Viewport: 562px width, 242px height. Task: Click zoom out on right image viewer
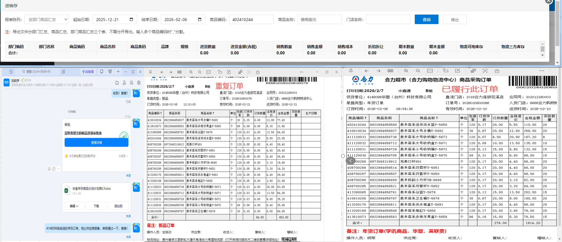418,71
